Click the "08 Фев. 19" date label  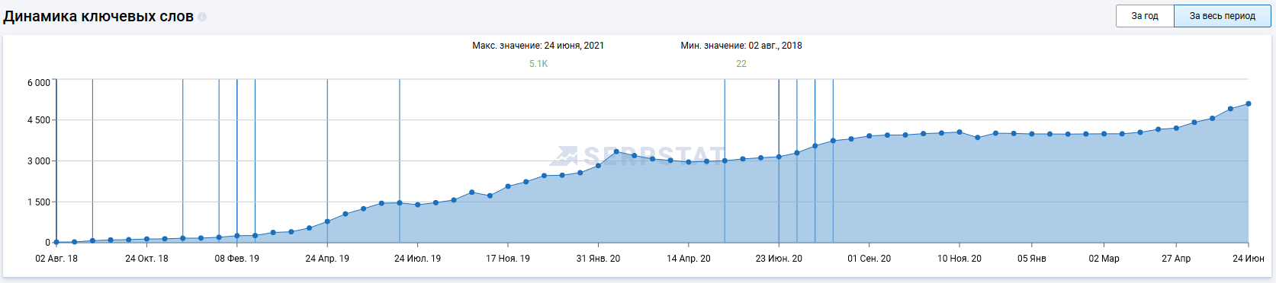[237, 259]
